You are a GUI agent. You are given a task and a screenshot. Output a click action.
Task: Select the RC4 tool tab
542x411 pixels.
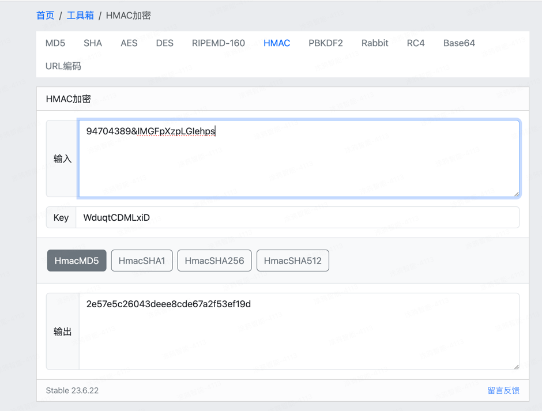click(x=416, y=43)
